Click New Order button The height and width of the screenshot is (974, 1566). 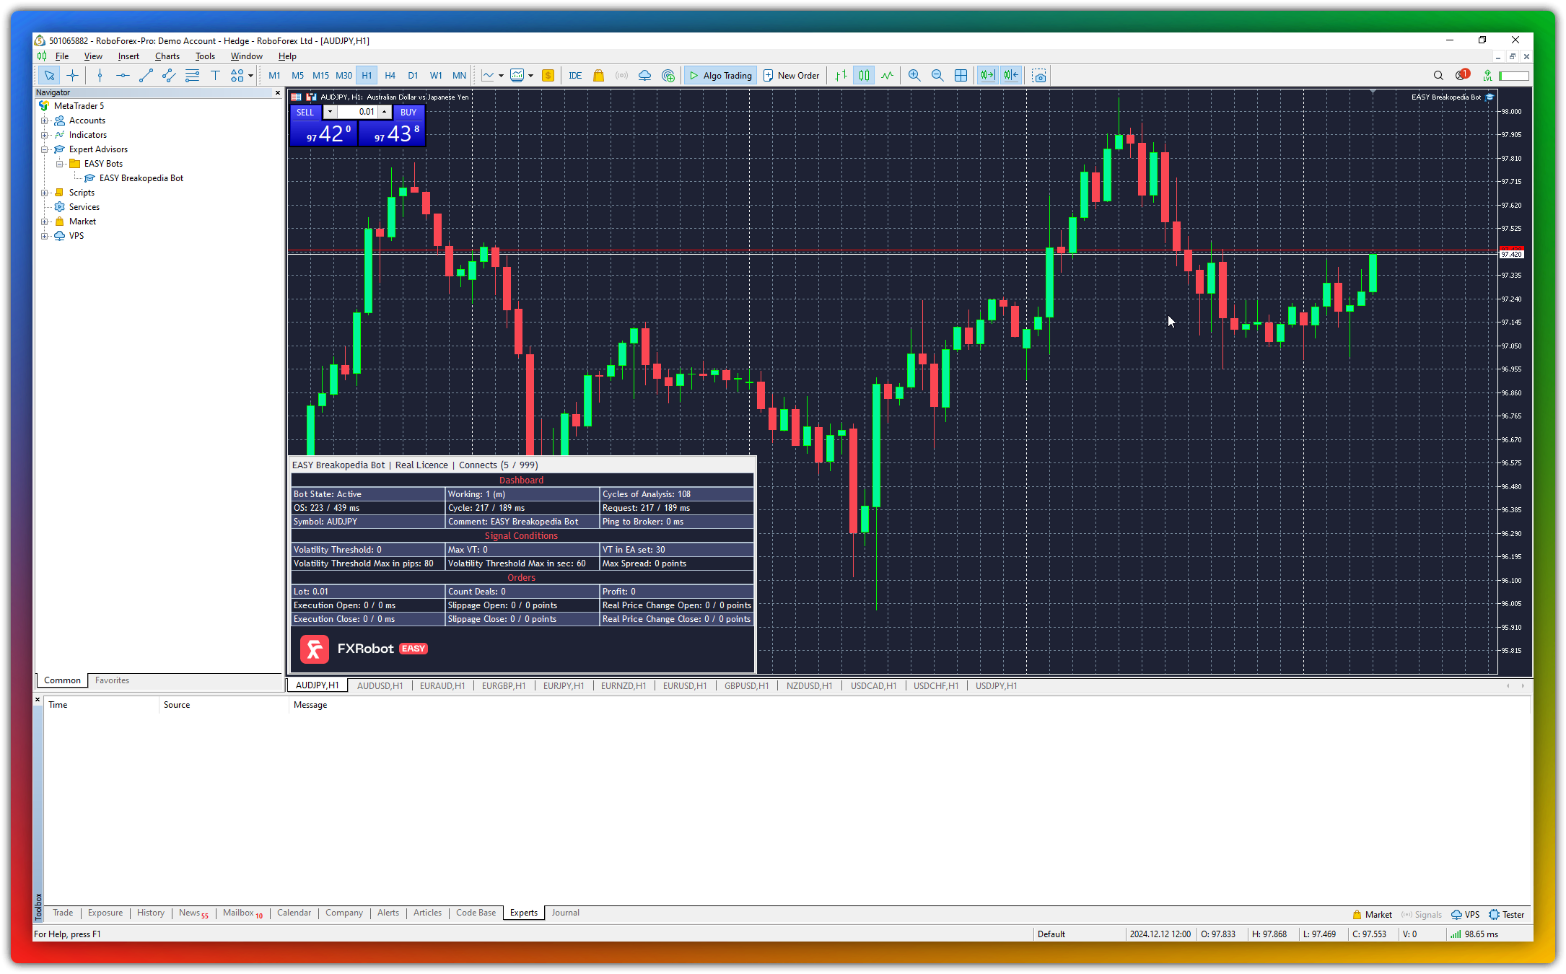(x=792, y=76)
